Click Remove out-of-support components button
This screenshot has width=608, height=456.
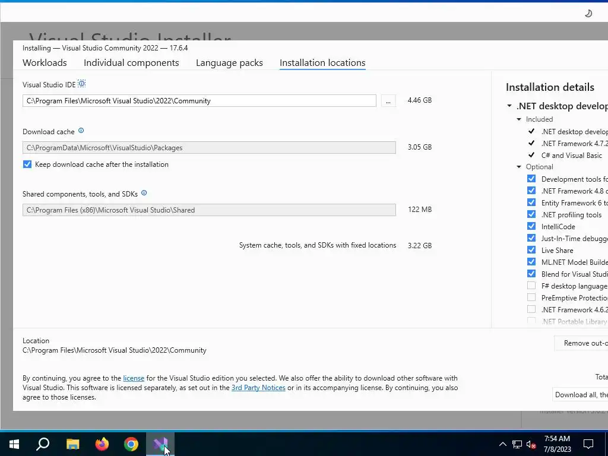point(581,343)
